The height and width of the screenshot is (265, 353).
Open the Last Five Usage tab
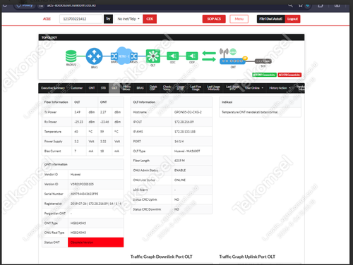point(196,88)
